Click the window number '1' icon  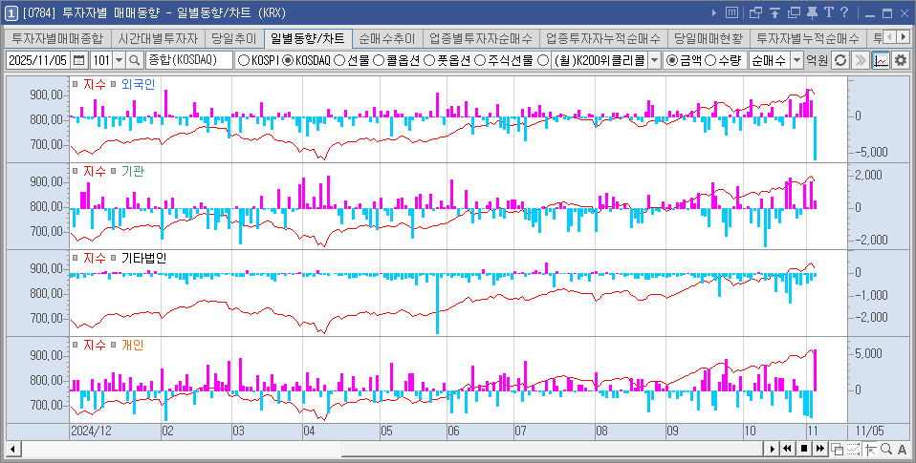(x=11, y=12)
